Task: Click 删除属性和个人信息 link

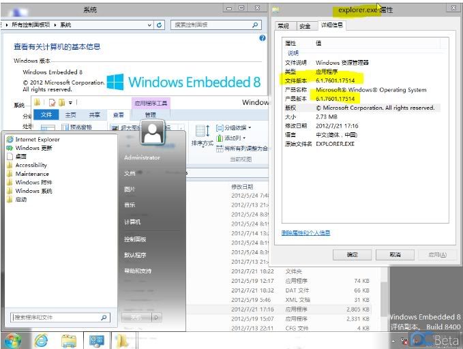Action: click(305, 233)
